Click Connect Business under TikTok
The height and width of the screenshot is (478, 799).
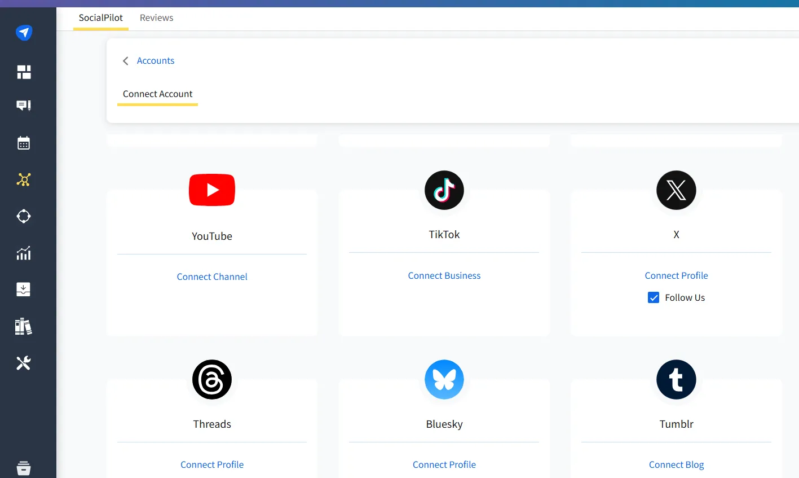click(444, 275)
